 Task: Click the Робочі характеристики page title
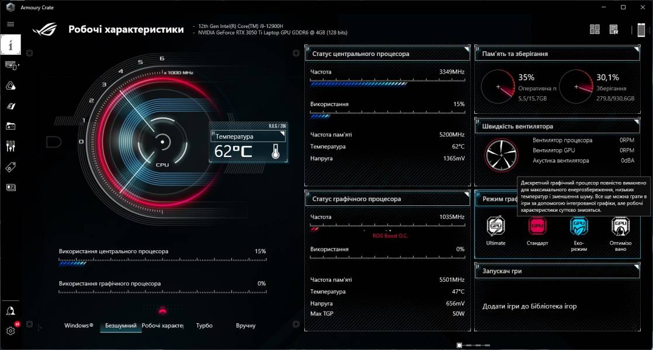[126, 30]
